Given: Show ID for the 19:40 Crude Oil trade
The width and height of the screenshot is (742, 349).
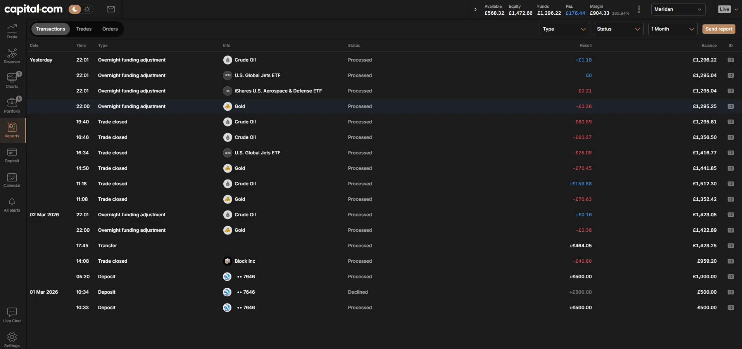Looking at the screenshot, I should (x=731, y=122).
